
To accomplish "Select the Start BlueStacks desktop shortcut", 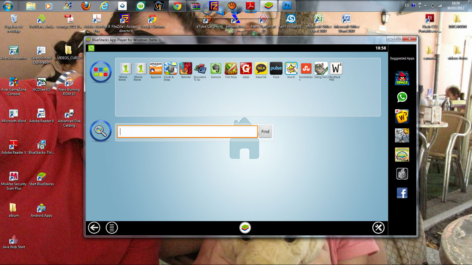I will pos(41,179).
